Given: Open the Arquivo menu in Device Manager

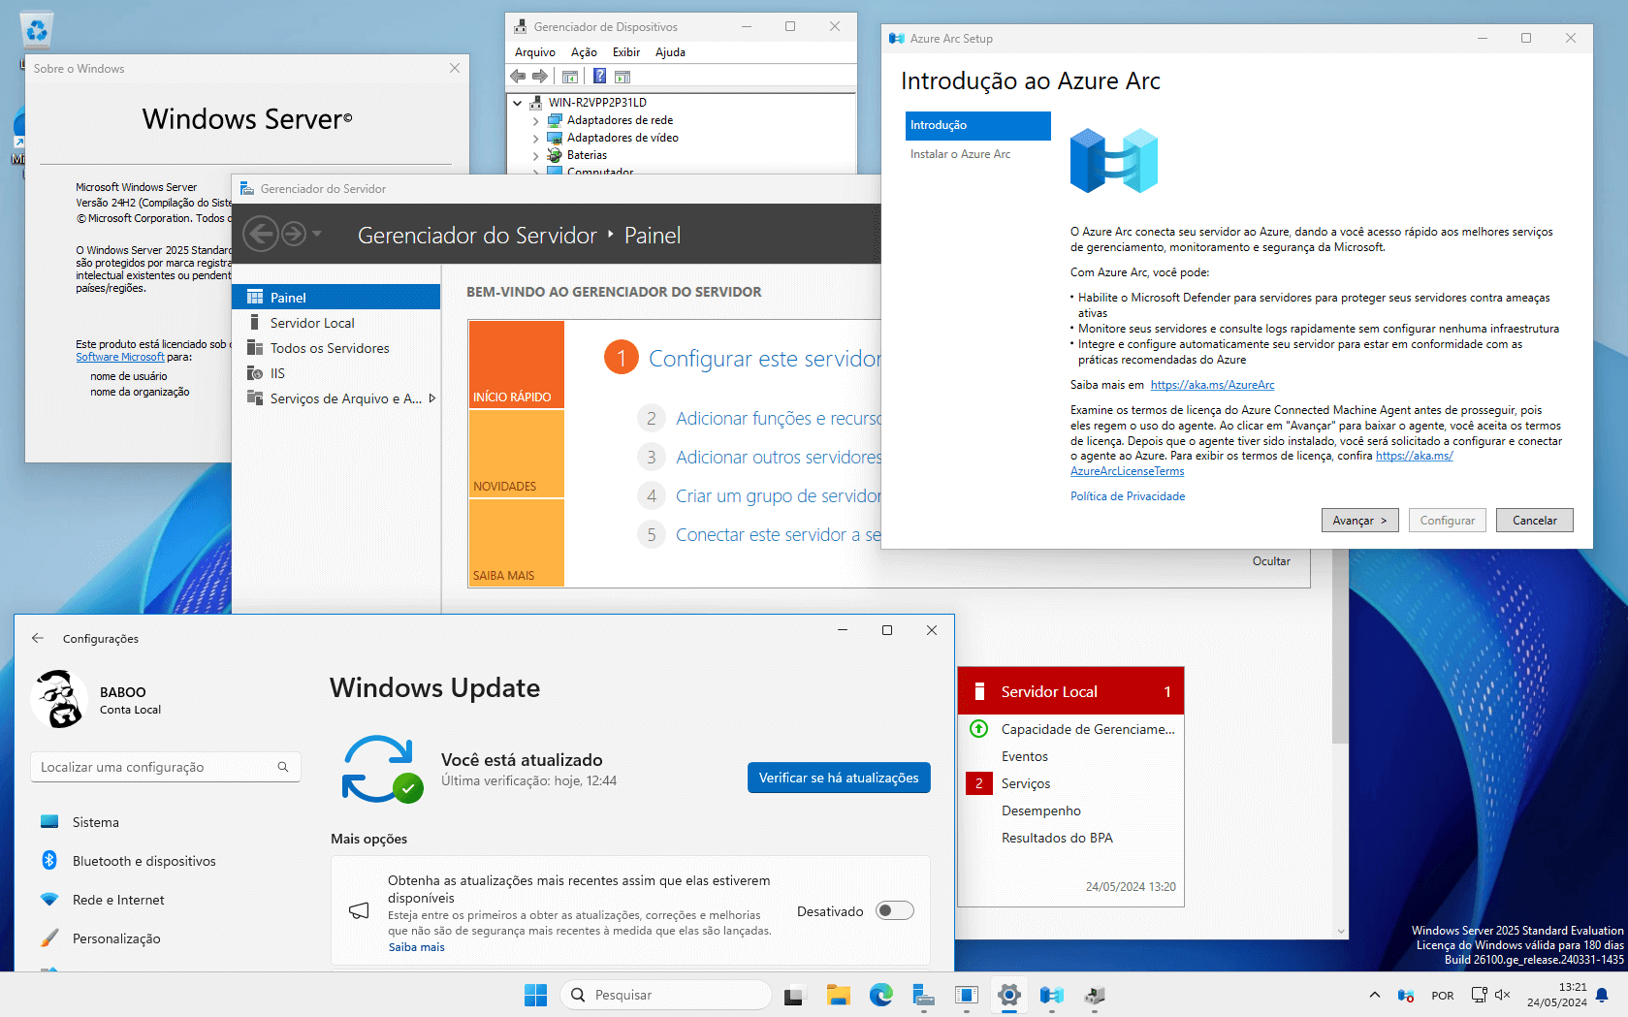Looking at the screenshot, I should coord(535,52).
